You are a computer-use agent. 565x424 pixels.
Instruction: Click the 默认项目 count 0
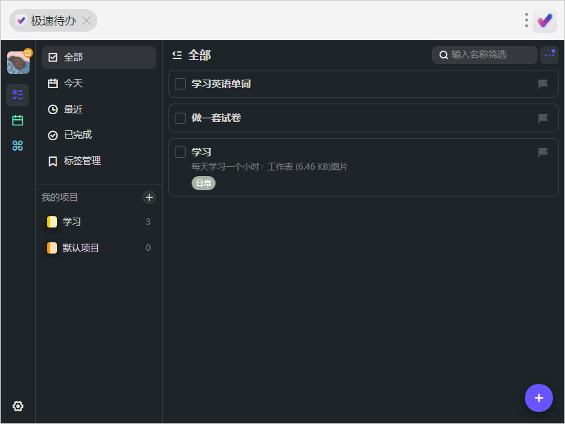148,248
